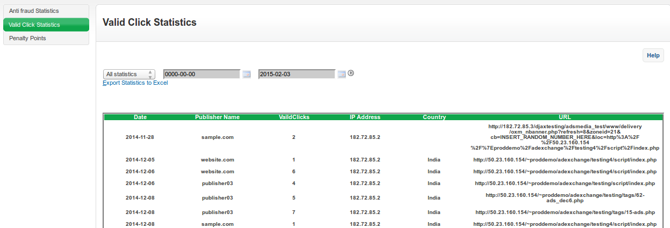The height and width of the screenshot is (228, 670).
Task: Open the end date calendar picker
Action: pos(341,74)
